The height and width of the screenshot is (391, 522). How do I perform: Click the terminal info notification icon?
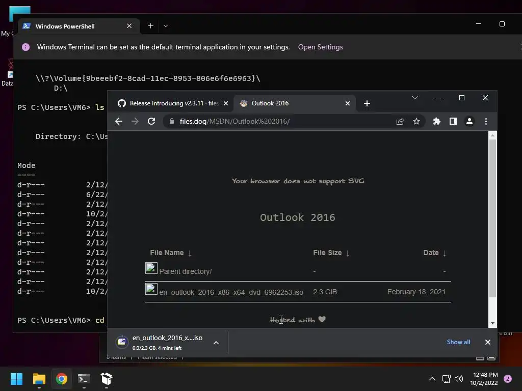[x=25, y=47]
